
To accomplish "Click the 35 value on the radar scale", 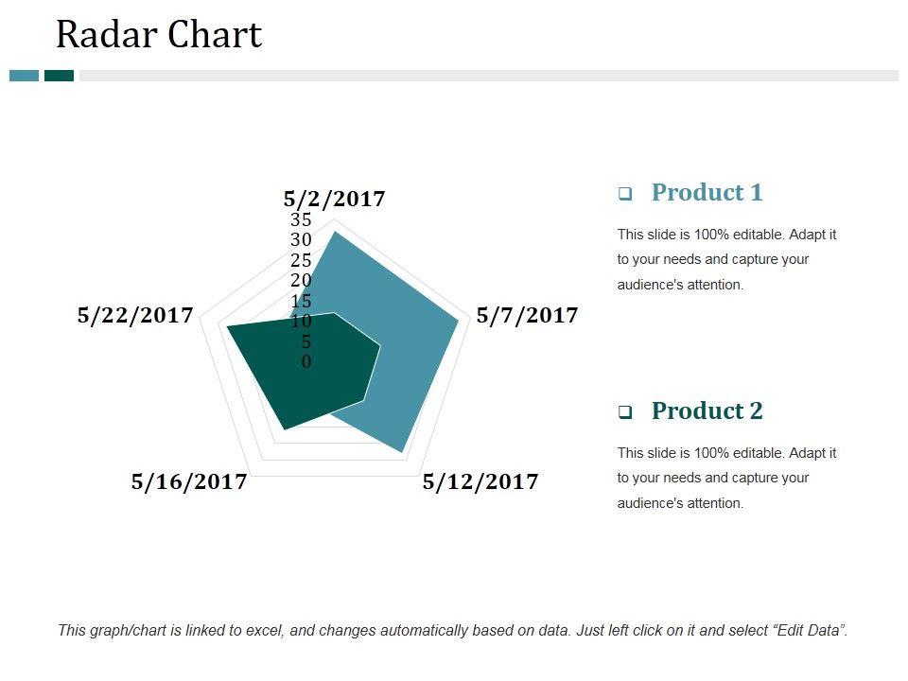I will pyautogui.click(x=301, y=220).
